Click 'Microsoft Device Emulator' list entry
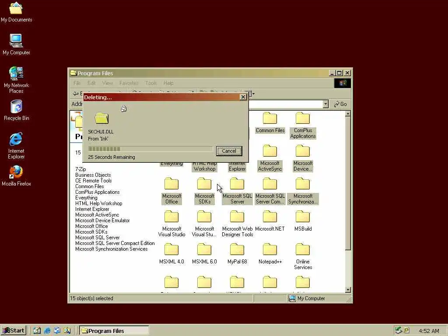Screen dimensions: 448x336 102,220
